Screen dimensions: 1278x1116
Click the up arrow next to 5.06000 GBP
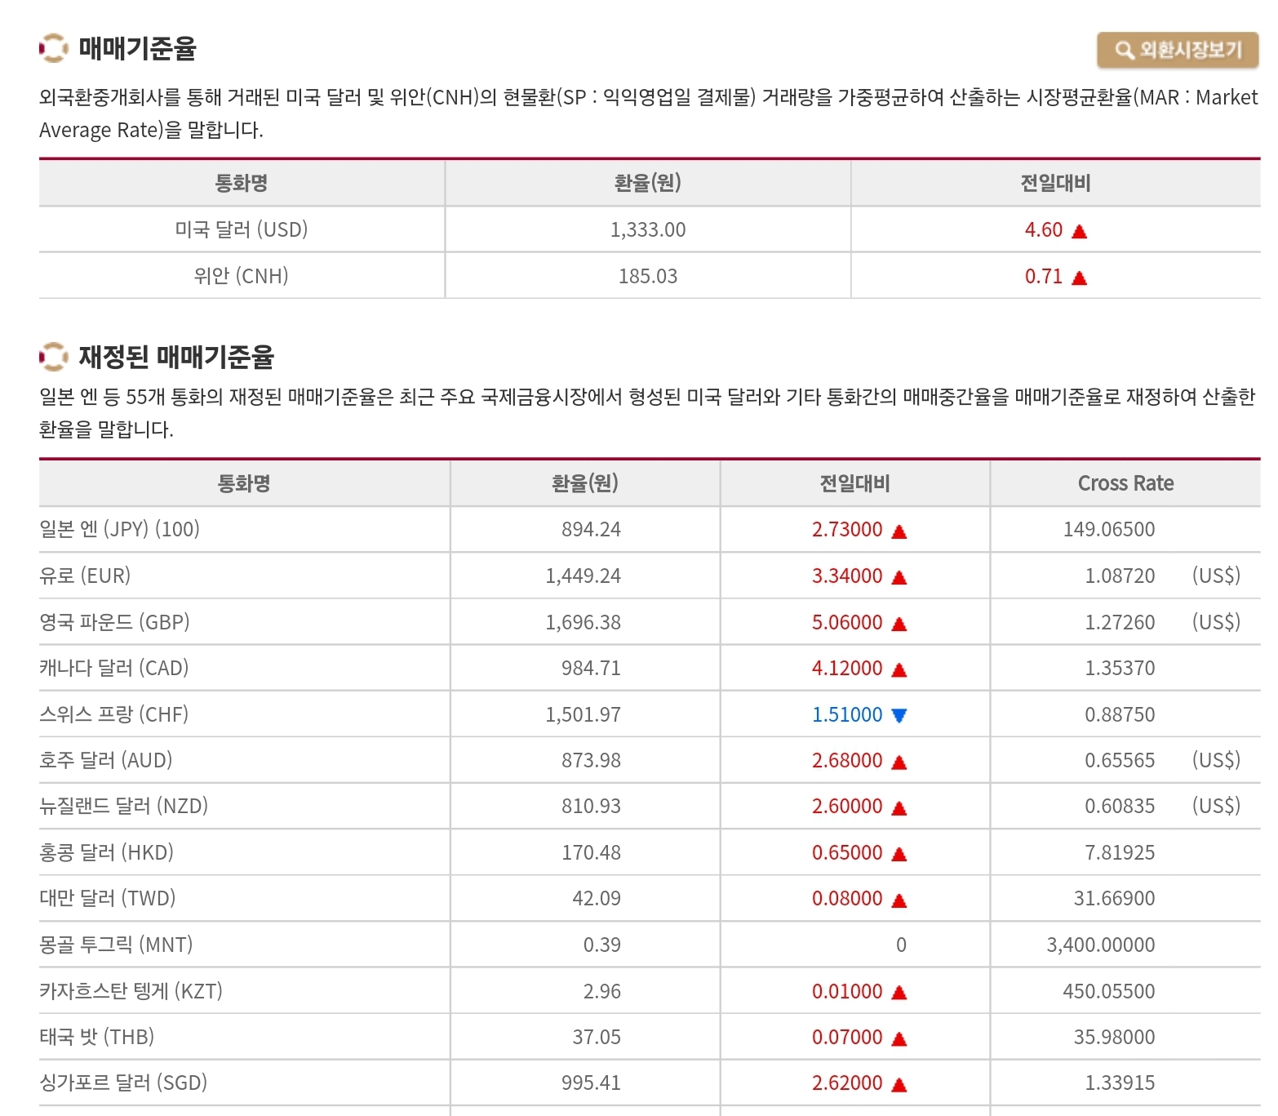899,624
